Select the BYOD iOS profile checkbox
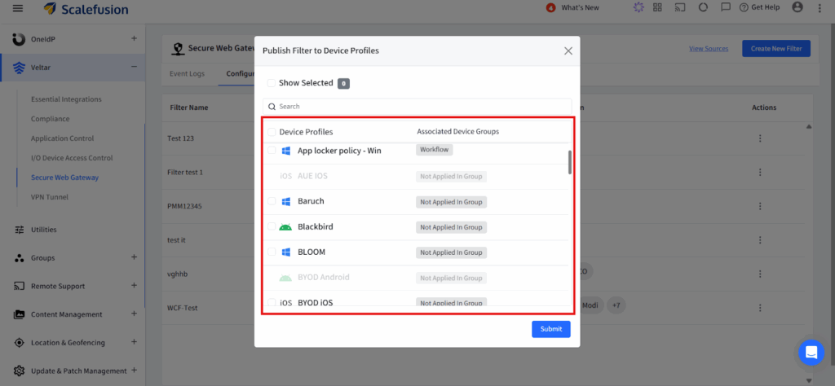The width and height of the screenshot is (835, 386). point(272,302)
